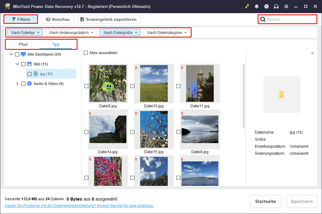
Task: Open the headphones support icon
Action: [x=276, y=6]
